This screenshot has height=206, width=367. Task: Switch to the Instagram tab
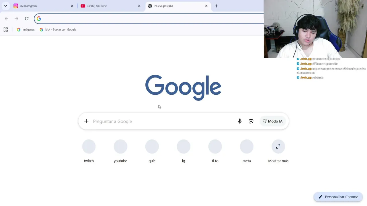click(x=44, y=6)
